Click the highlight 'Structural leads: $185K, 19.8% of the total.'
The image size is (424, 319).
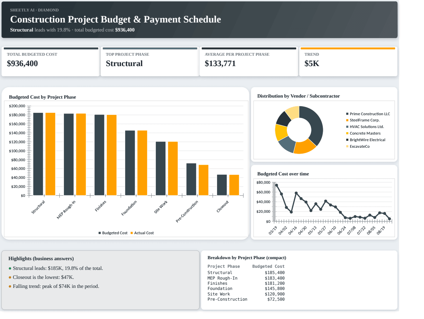point(58,268)
